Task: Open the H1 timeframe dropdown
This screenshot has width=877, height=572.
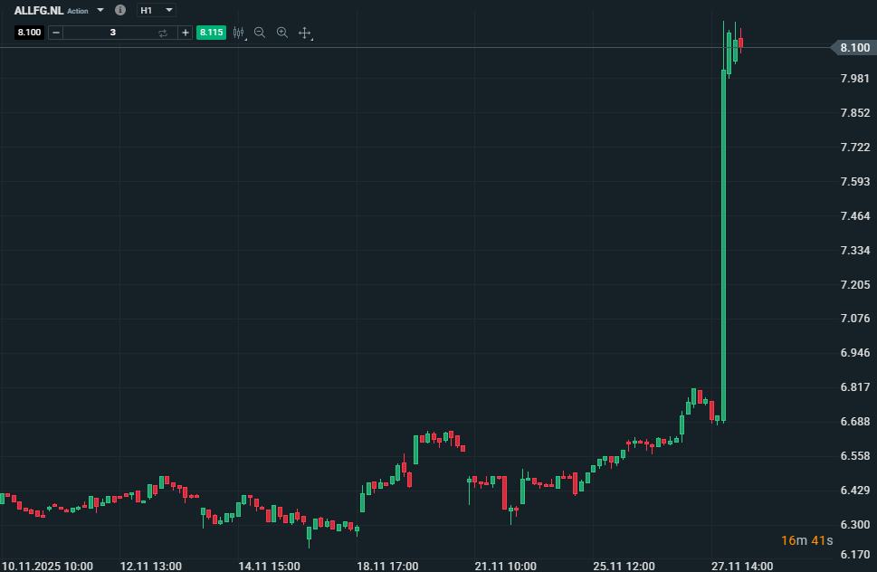Action: 156,10
